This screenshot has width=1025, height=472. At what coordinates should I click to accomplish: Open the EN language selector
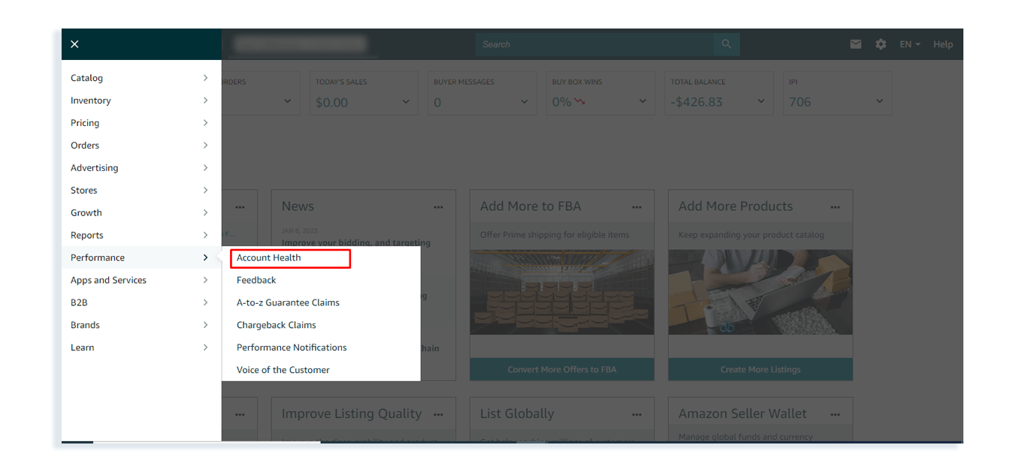click(908, 44)
